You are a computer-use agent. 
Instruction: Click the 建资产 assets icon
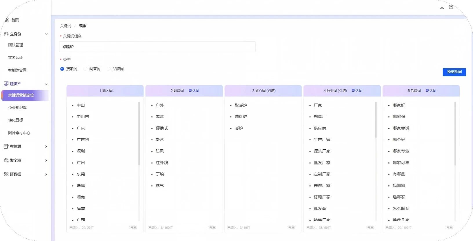(x=6, y=84)
